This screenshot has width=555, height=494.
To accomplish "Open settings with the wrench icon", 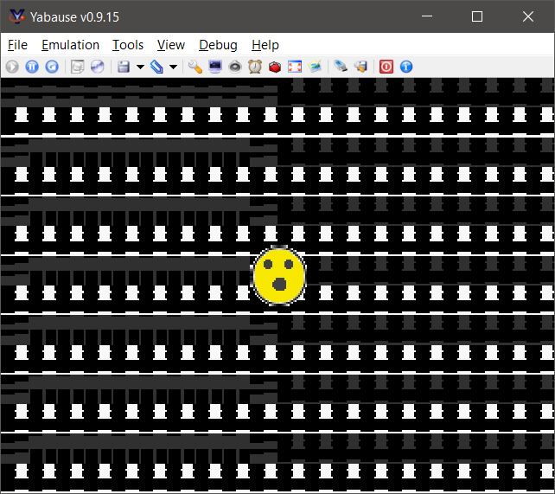I will [x=195, y=67].
